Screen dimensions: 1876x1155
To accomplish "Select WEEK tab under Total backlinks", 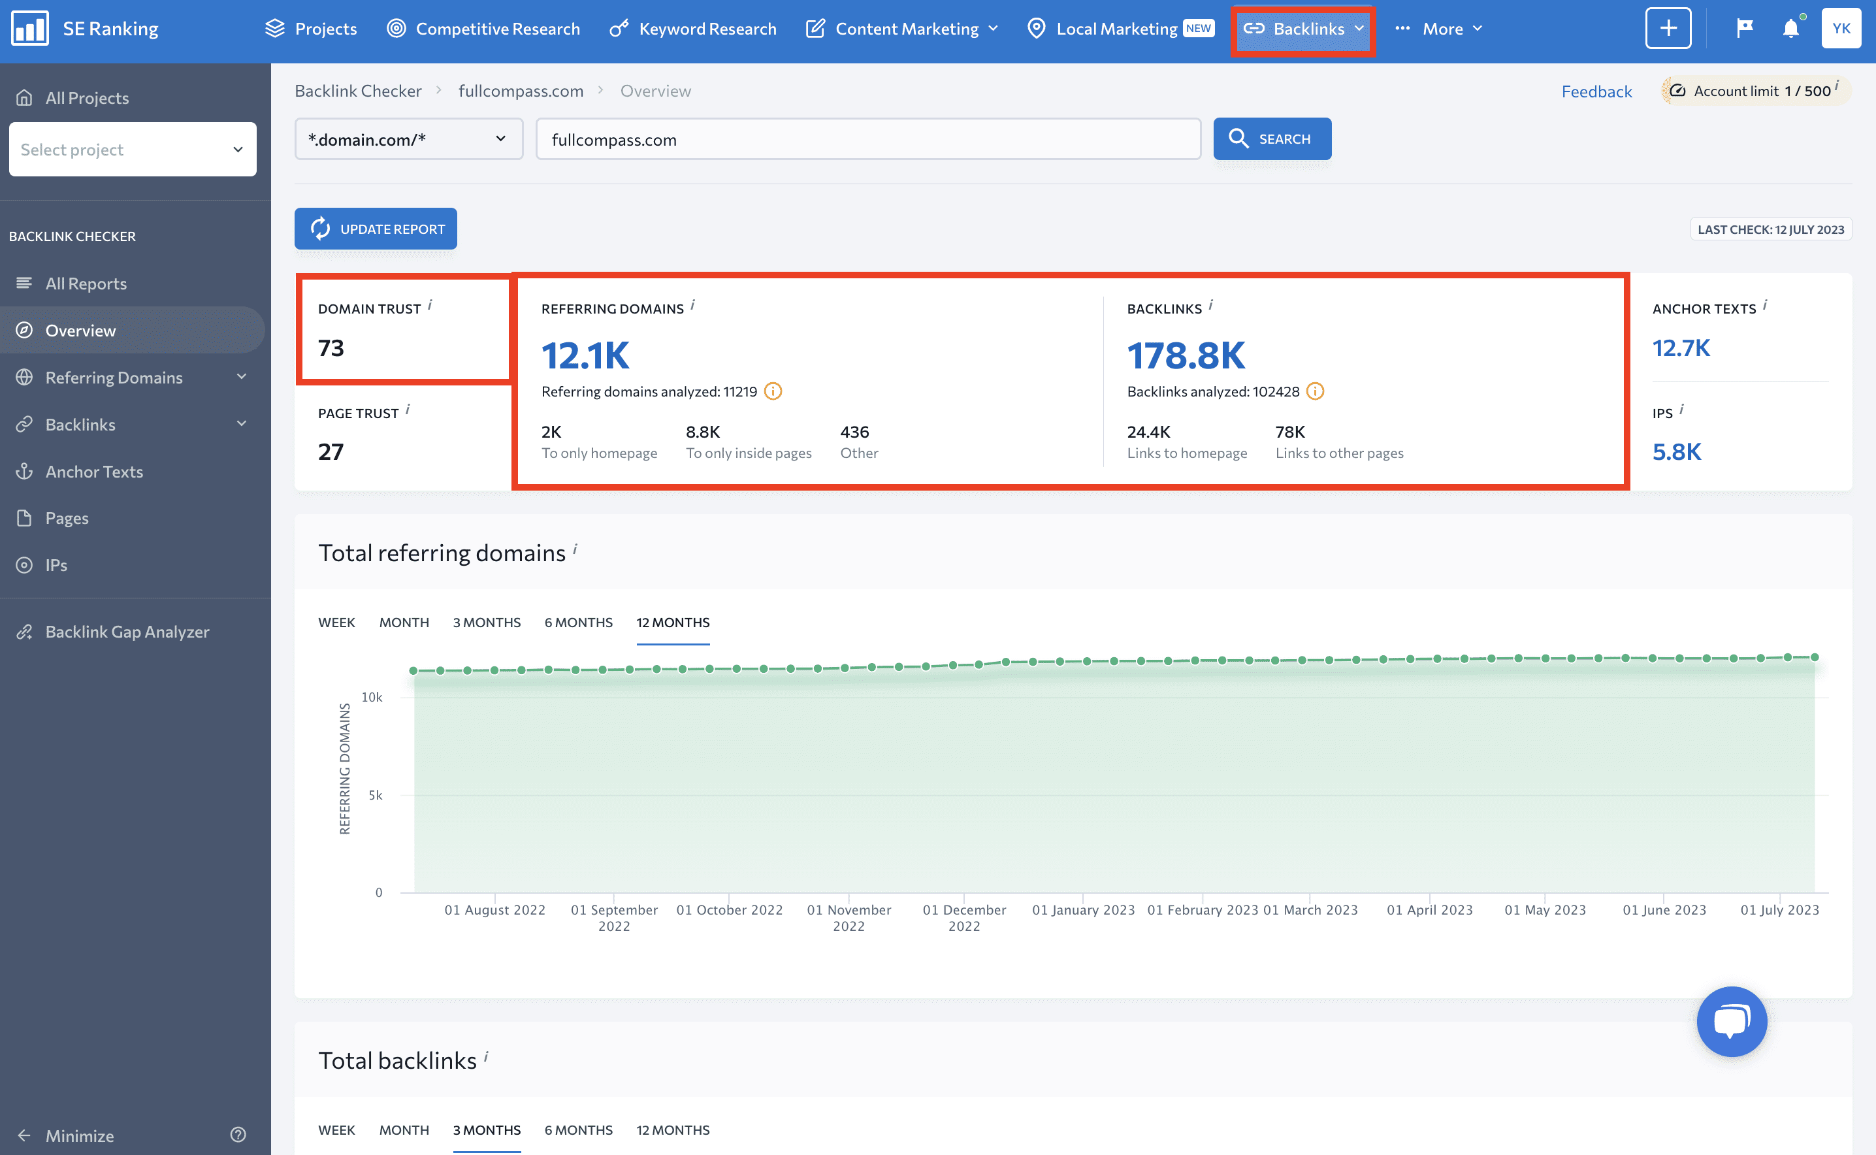I will point(337,1130).
